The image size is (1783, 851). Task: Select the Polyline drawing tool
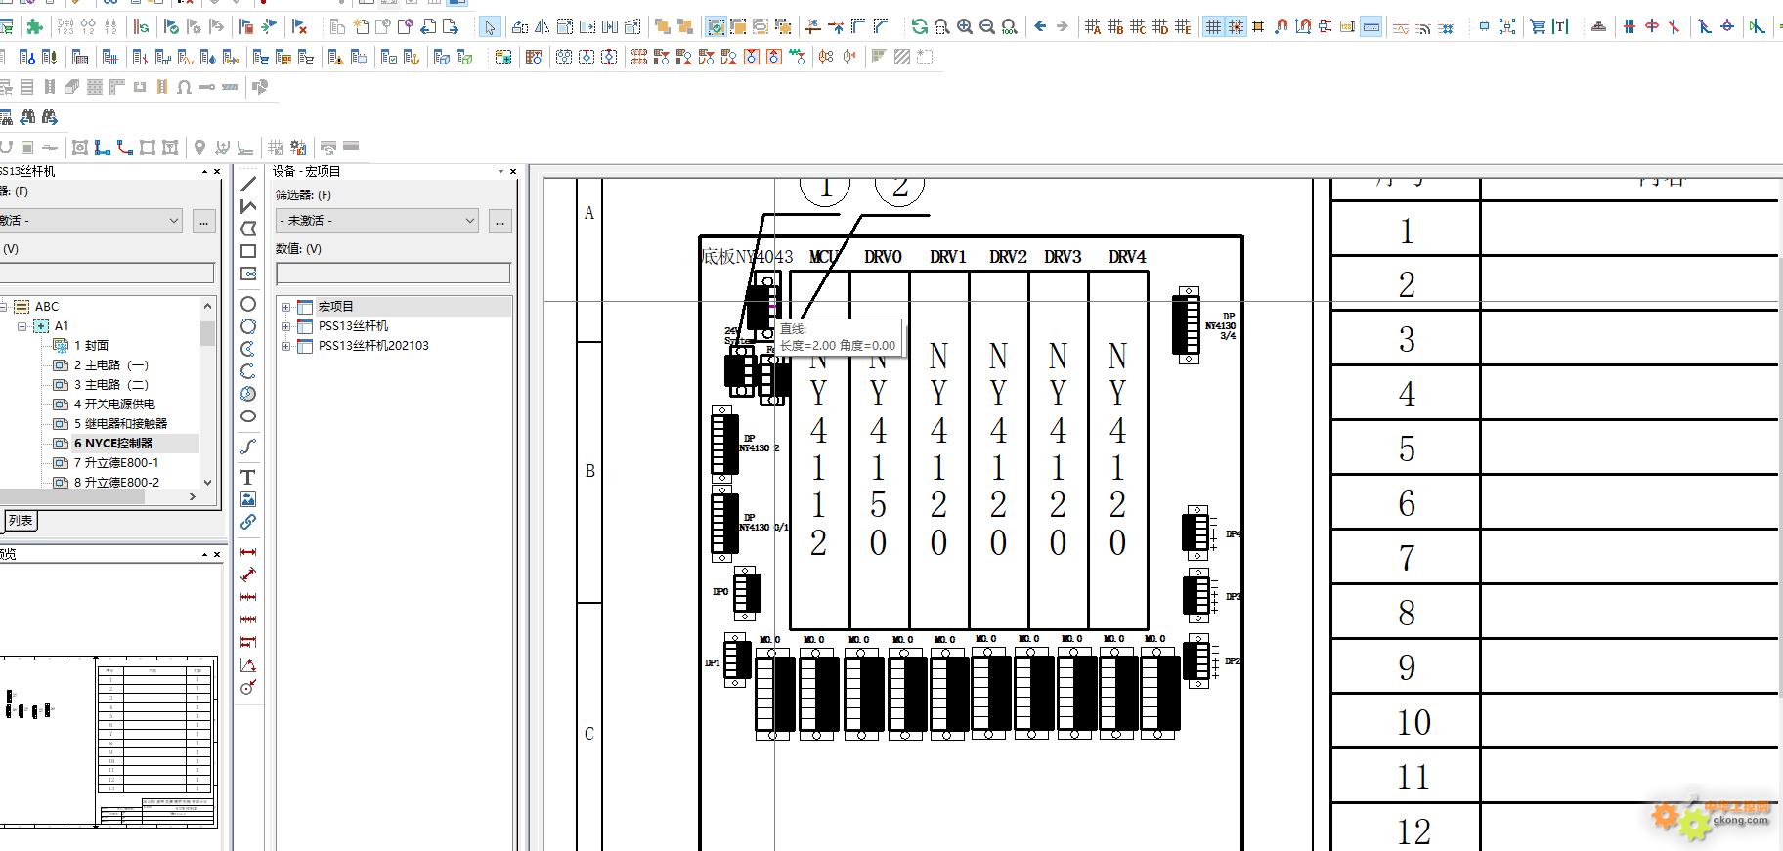pyautogui.click(x=248, y=206)
